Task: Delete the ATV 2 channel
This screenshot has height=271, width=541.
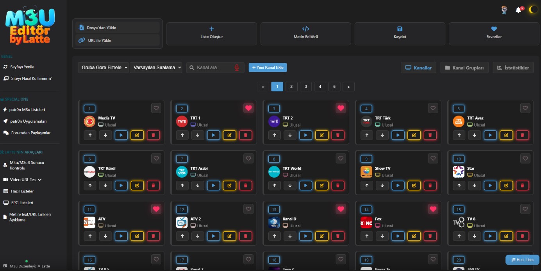Action: (x=245, y=236)
